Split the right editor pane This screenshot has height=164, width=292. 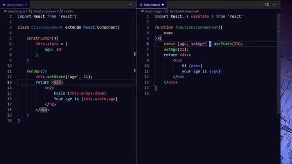coord(267,5)
